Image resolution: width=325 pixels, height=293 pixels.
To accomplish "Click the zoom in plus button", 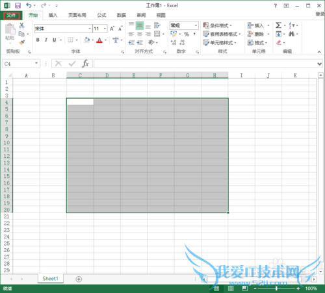I will coord(298,288).
